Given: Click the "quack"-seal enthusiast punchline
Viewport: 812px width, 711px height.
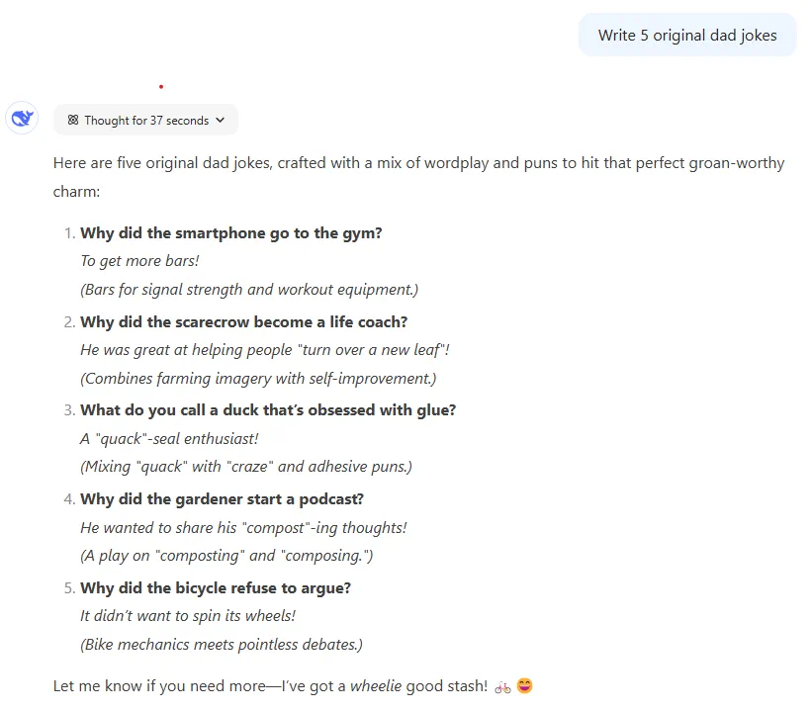Looking at the screenshot, I should [x=169, y=438].
